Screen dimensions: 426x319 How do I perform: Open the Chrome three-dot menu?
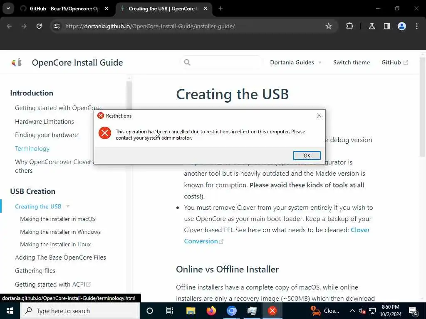417,26
